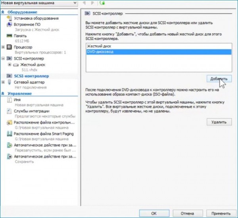Select Сетевой адаптер in the tree
This screenshot has width=238, height=218.
click(29, 82)
